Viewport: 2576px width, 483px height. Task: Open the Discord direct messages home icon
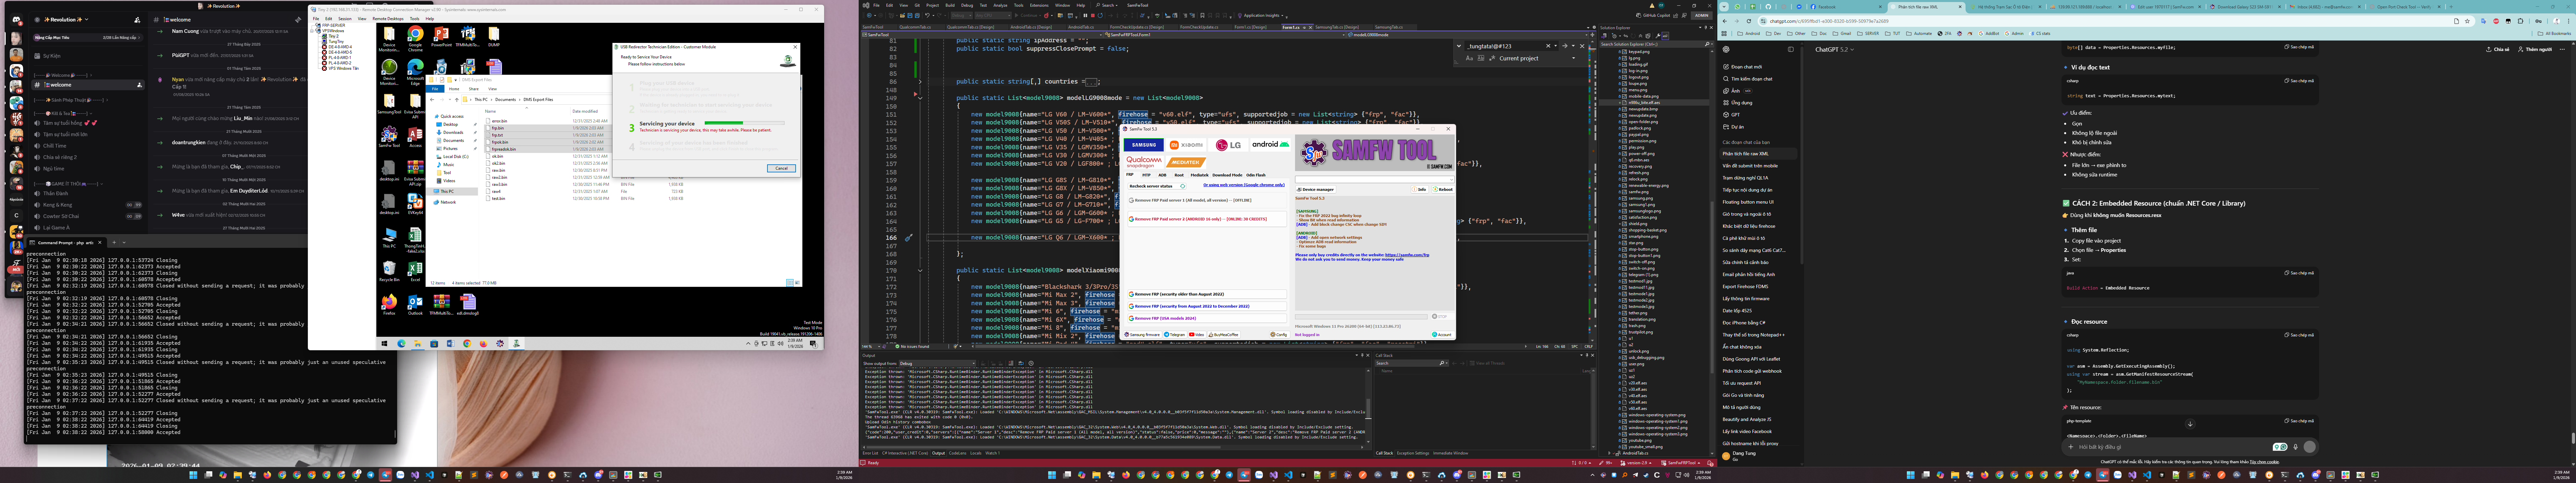[x=16, y=20]
